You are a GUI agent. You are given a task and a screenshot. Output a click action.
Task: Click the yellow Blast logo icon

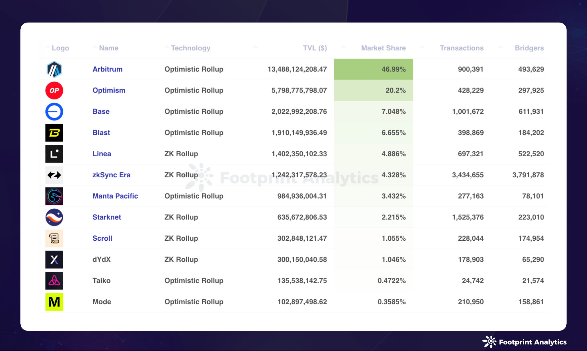[54, 133]
